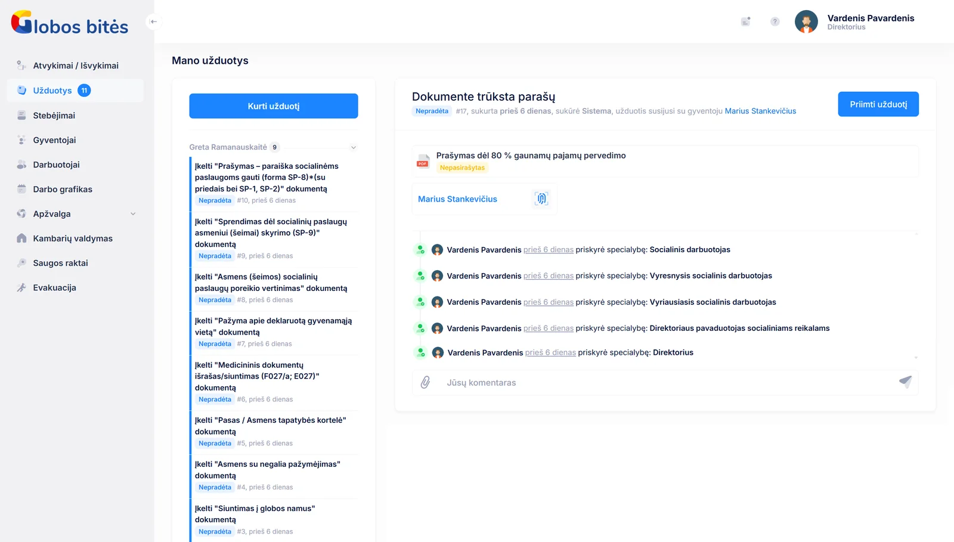The height and width of the screenshot is (542, 954).
Task: Click the Greta Ramanauskaitė count badge 9
Action: (274, 147)
